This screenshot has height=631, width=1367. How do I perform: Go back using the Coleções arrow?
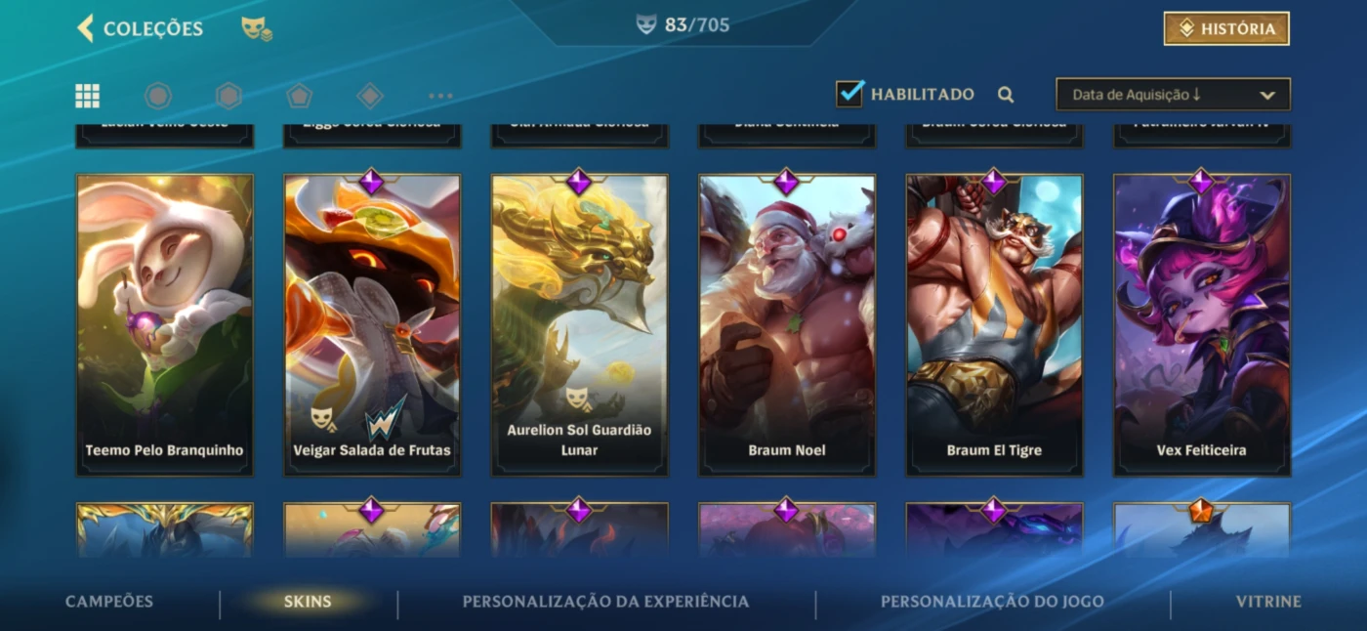[x=86, y=28]
